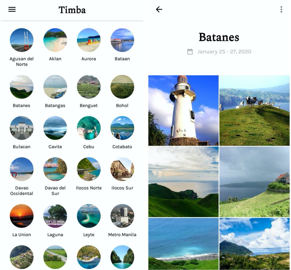Select the Batangas circular photo
Screen dimensions: 291x270
point(55,87)
